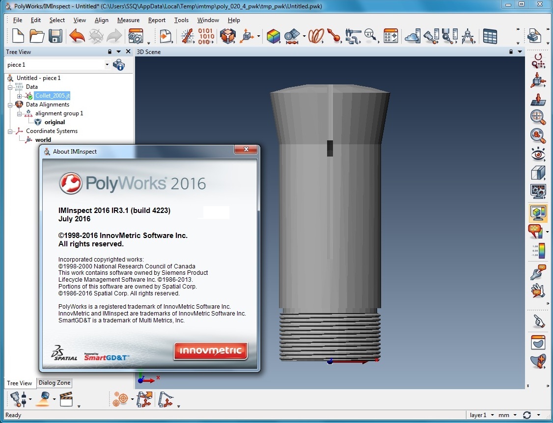
Task: Click the point cloud with ruler icon
Action: pyautogui.click(x=413, y=36)
